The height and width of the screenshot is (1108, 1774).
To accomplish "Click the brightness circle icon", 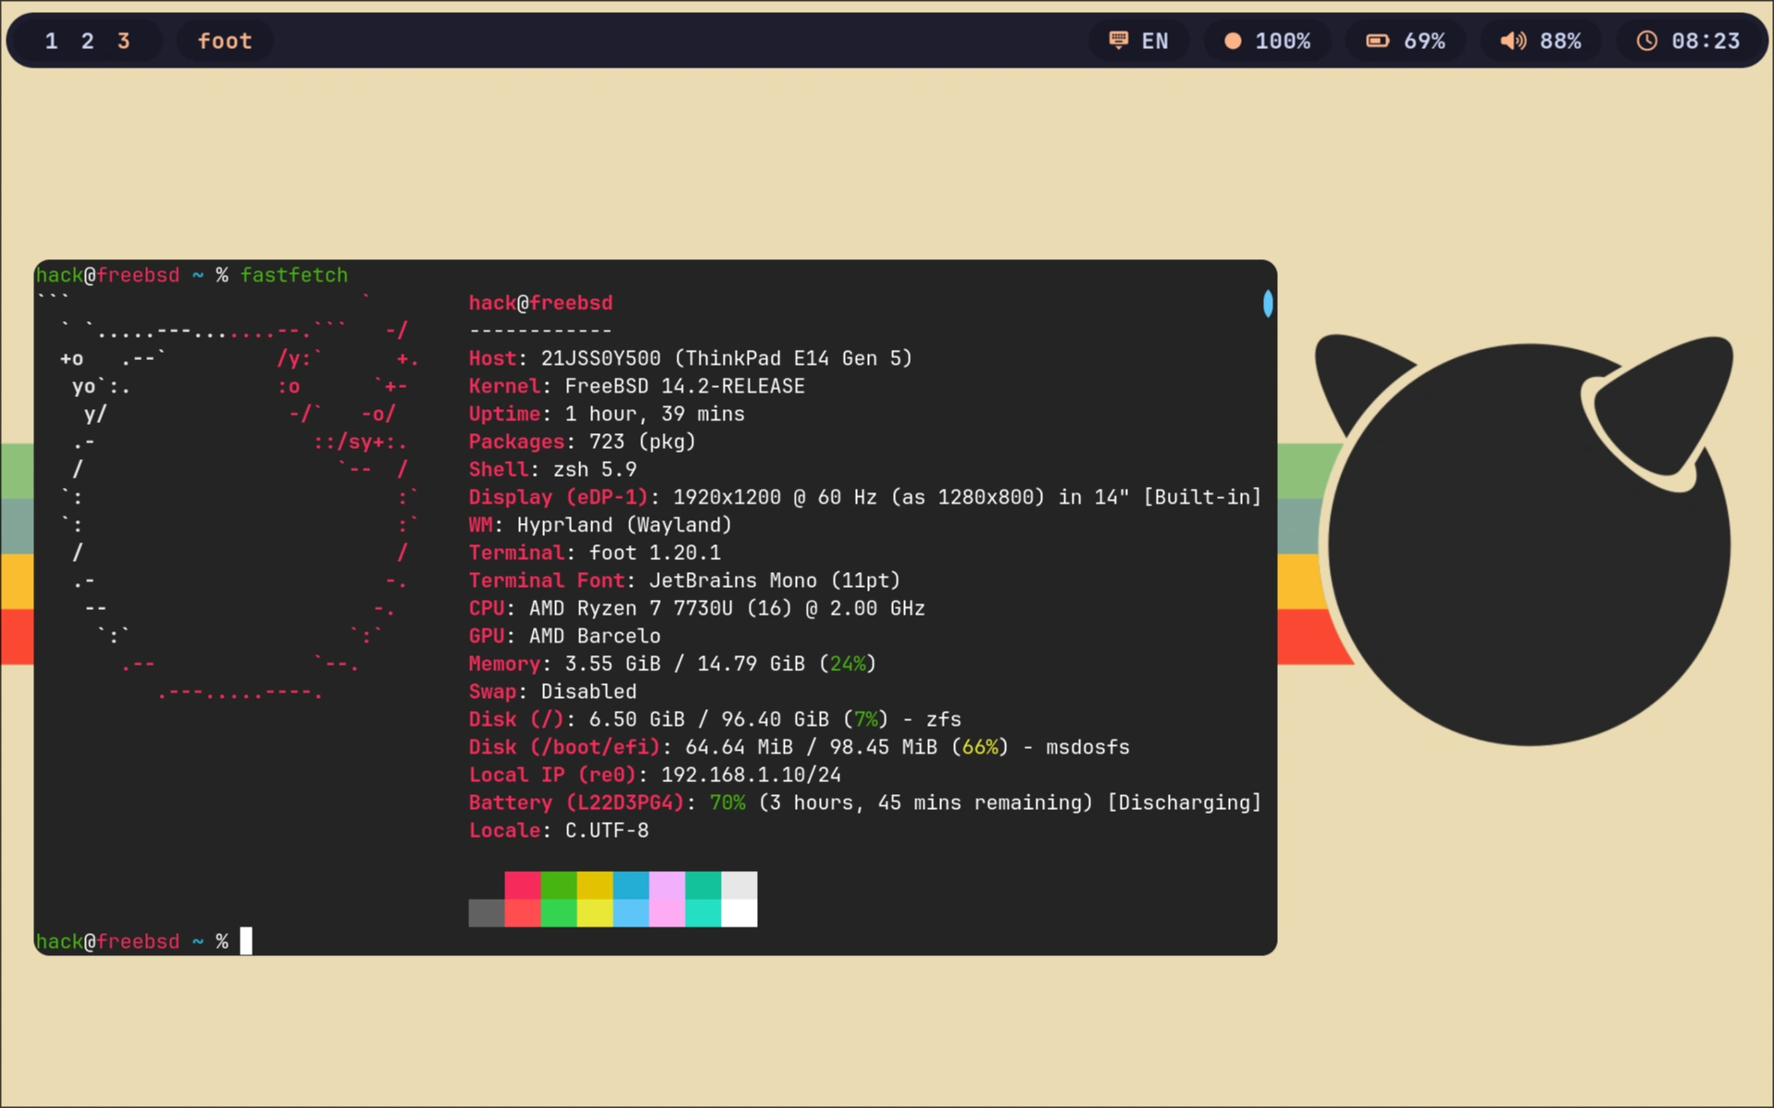I will pyautogui.click(x=1233, y=41).
